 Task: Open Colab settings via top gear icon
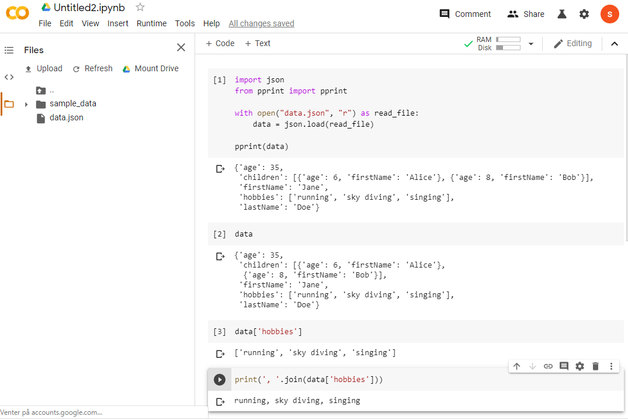click(584, 13)
